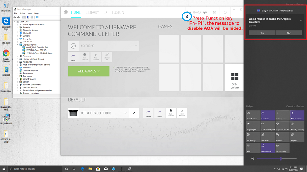Open the View menu in Device Manager
The image size is (307, 172).
click(29, 13)
